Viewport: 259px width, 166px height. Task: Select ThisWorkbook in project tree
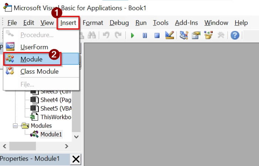pos(56,117)
